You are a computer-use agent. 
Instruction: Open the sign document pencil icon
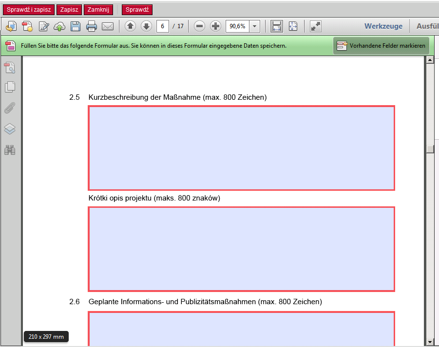pos(44,26)
